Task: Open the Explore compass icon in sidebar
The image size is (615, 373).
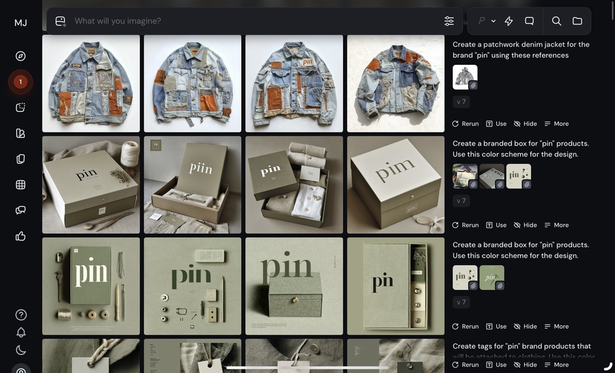Action: (x=20, y=56)
